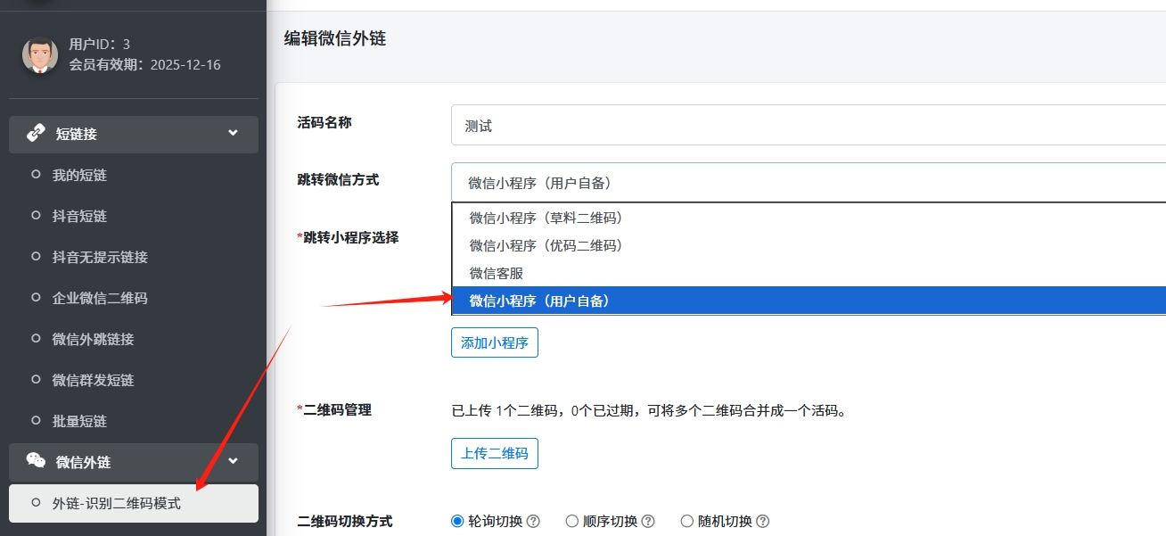The width and height of the screenshot is (1166, 536).
Task: Click the short link chain icon
Action: [x=36, y=134]
